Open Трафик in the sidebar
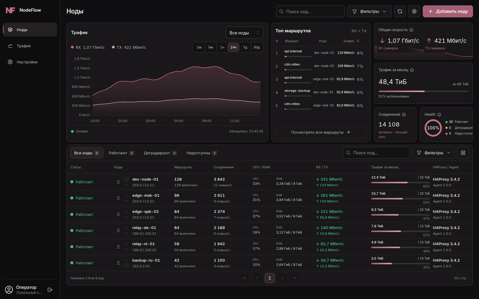The height and width of the screenshot is (299, 479). [30, 46]
